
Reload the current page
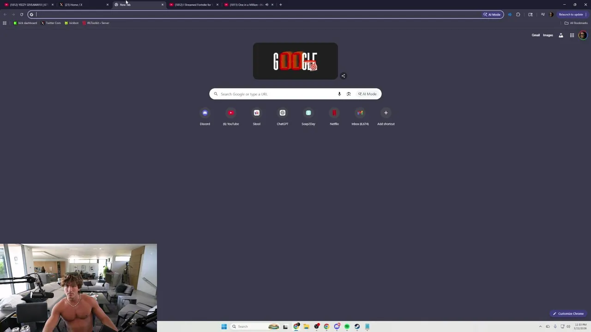[21, 14]
